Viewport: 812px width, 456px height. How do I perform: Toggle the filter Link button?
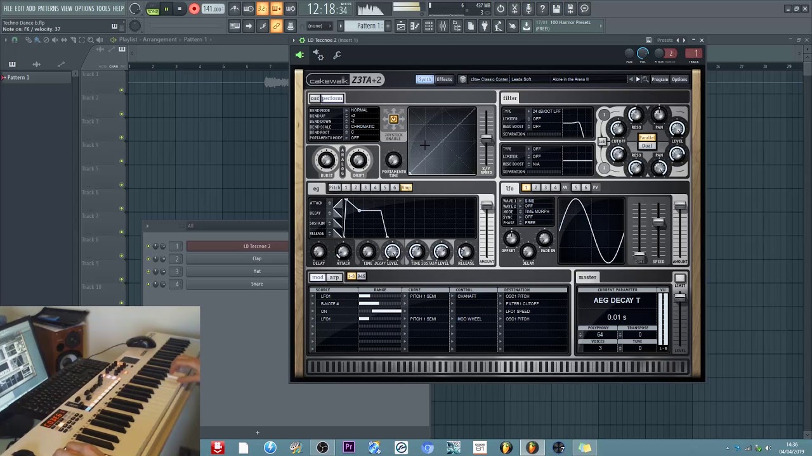[602, 141]
